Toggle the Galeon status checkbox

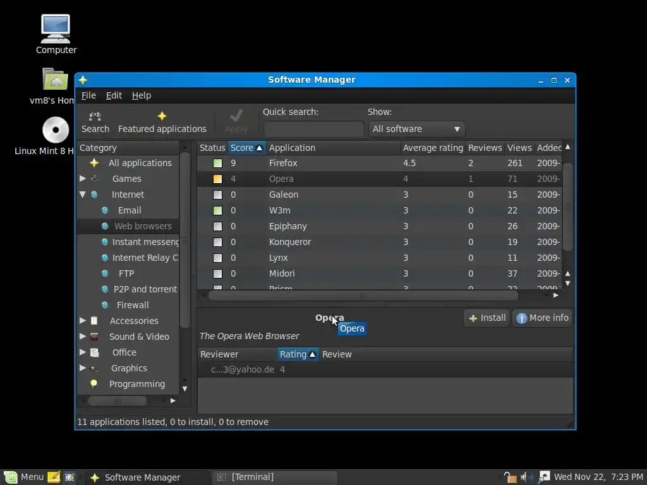[217, 195]
